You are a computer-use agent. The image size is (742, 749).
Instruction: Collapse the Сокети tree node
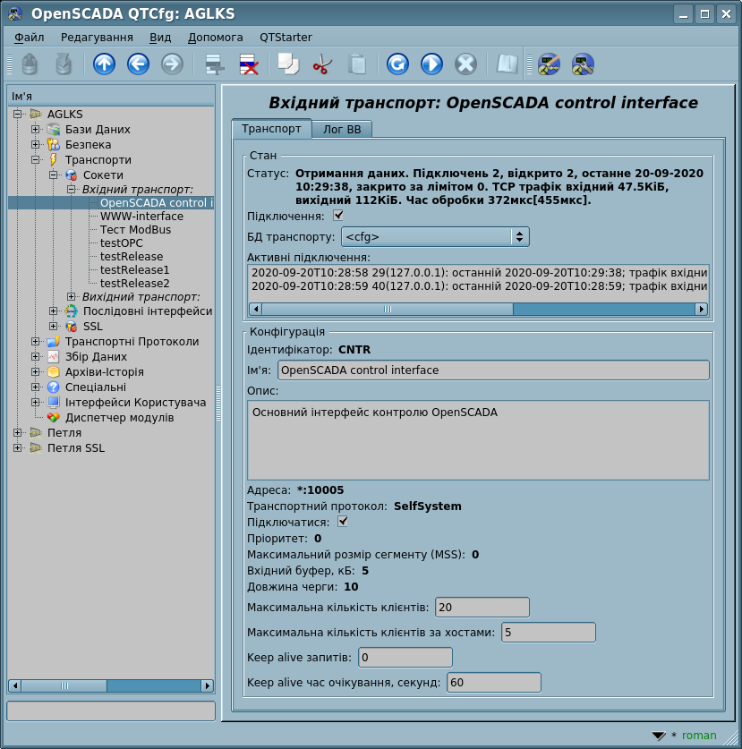point(54,175)
